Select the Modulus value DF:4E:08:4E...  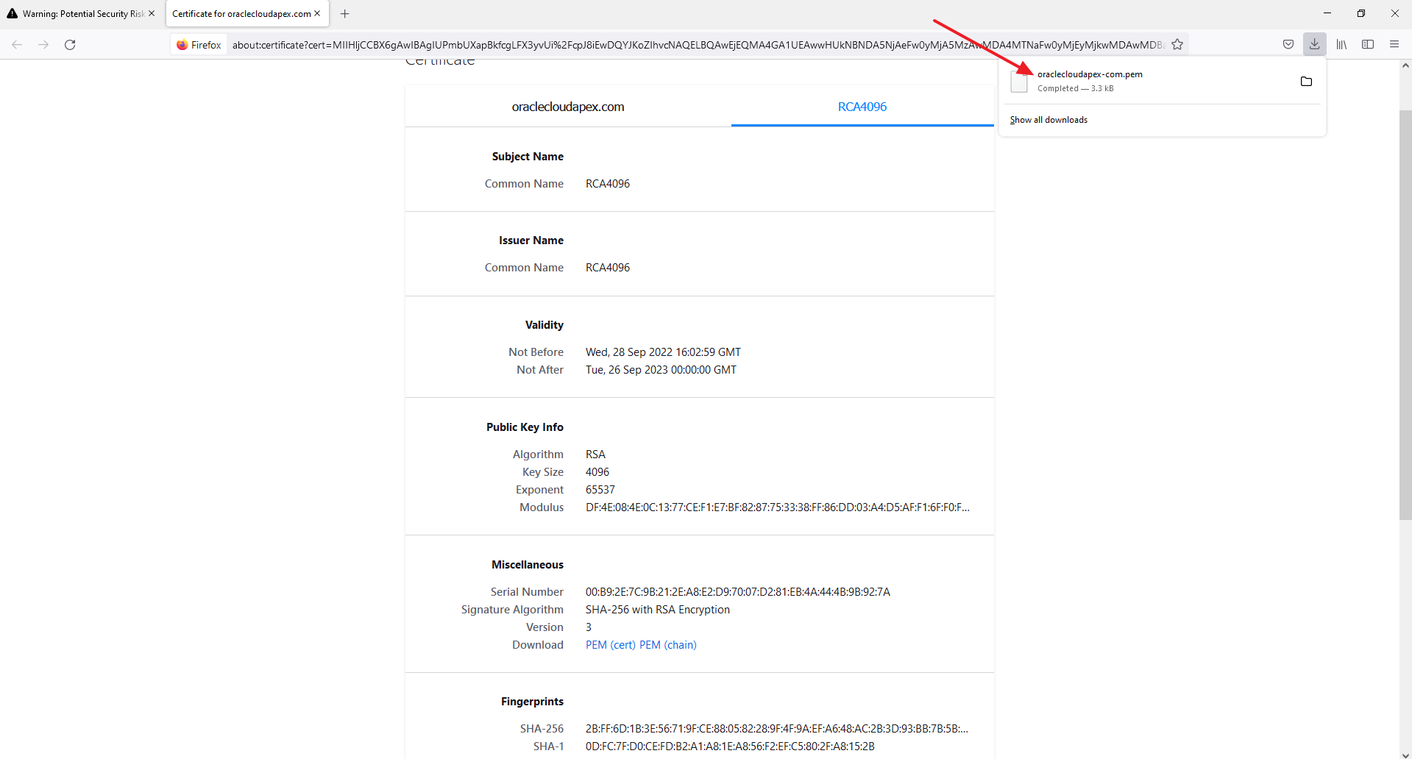click(x=778, y=507)
